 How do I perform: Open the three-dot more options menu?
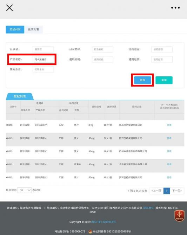pos(175,8)
